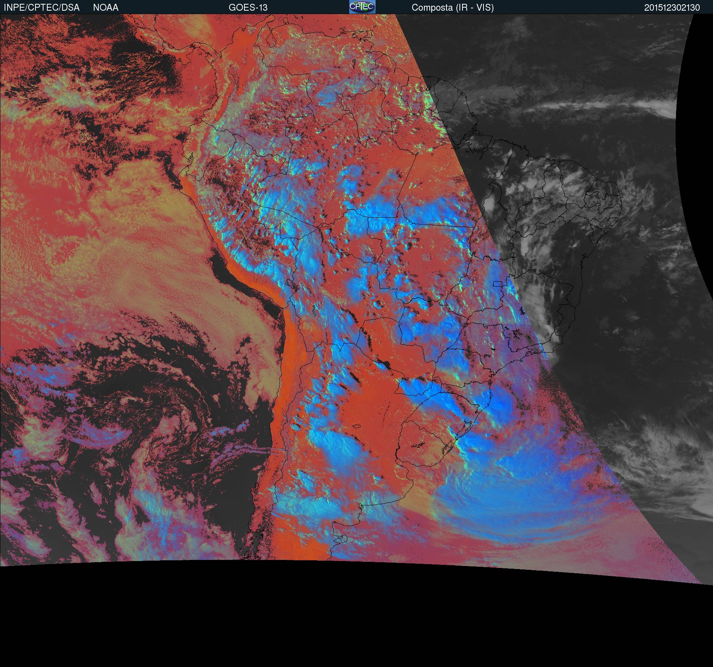The height and width of the screenshot is (667, 713).
Task: Click the NOAA label in the header
Action: 106,8
